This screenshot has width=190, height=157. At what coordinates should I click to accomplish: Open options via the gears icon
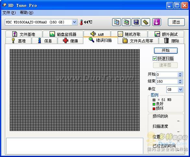click(146, 22)
